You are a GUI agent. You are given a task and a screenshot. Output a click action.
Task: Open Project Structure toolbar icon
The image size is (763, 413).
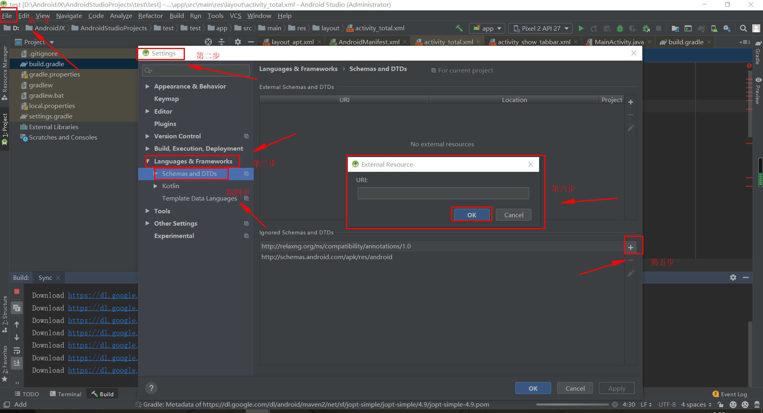click(675, 28)
